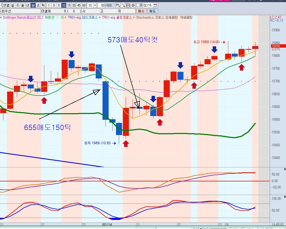This screenshot has height=229, width=286.
Task: Open chart settings gear icon
Action: [x=133, y=5]
